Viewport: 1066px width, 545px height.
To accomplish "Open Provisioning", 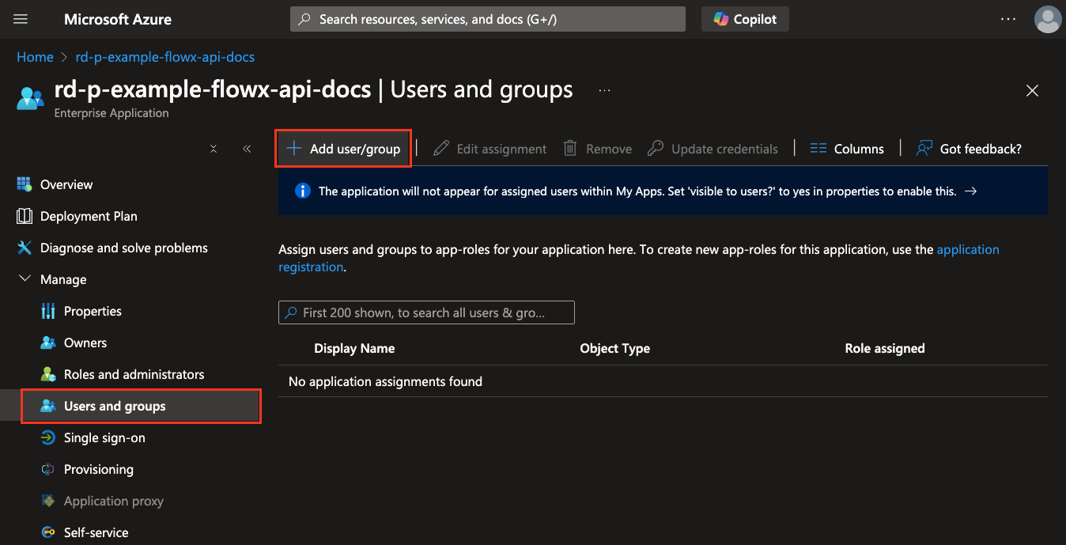I will pos(99,469).
